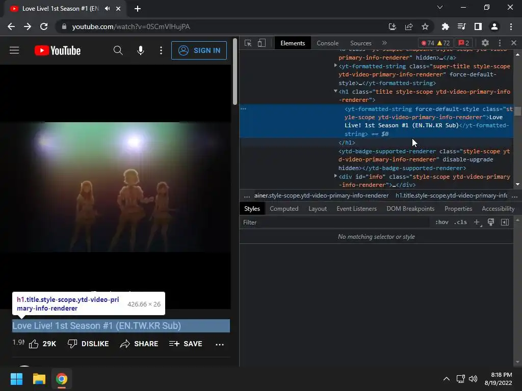The height and width of the screenshot is (391, 522).
Task: Open media controls icon in toolbar
Action: (461, 26)
